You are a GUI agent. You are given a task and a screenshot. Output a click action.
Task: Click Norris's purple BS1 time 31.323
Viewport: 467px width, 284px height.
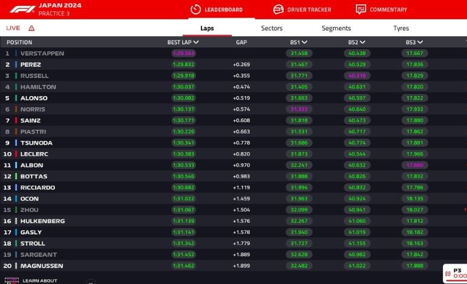tap(299, 109)
